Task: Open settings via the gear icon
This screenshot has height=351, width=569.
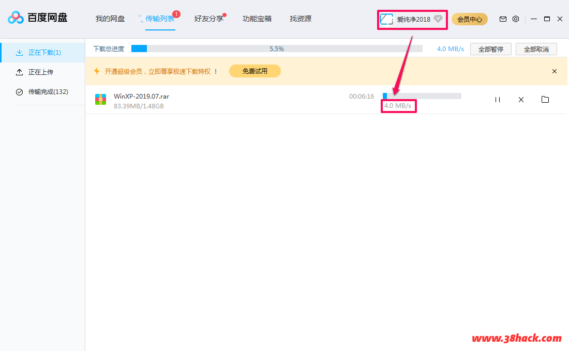Action: click(x=516, y=19)
